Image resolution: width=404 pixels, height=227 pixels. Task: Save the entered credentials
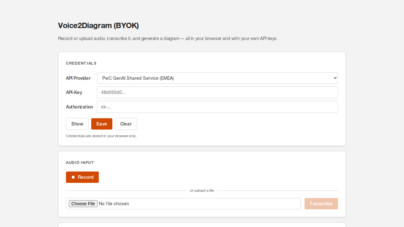pyautogui.click(x=102, y=124)
